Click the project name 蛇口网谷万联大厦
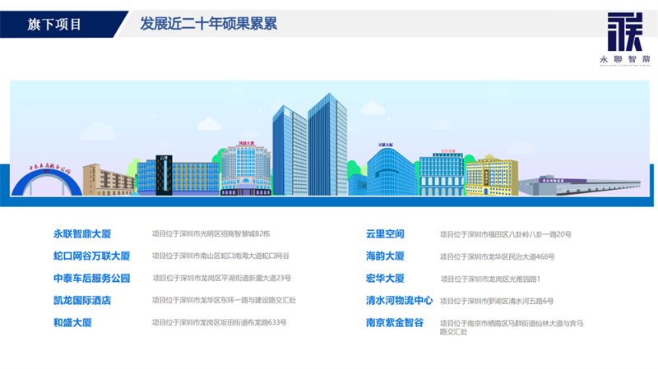 click(92, 256)
